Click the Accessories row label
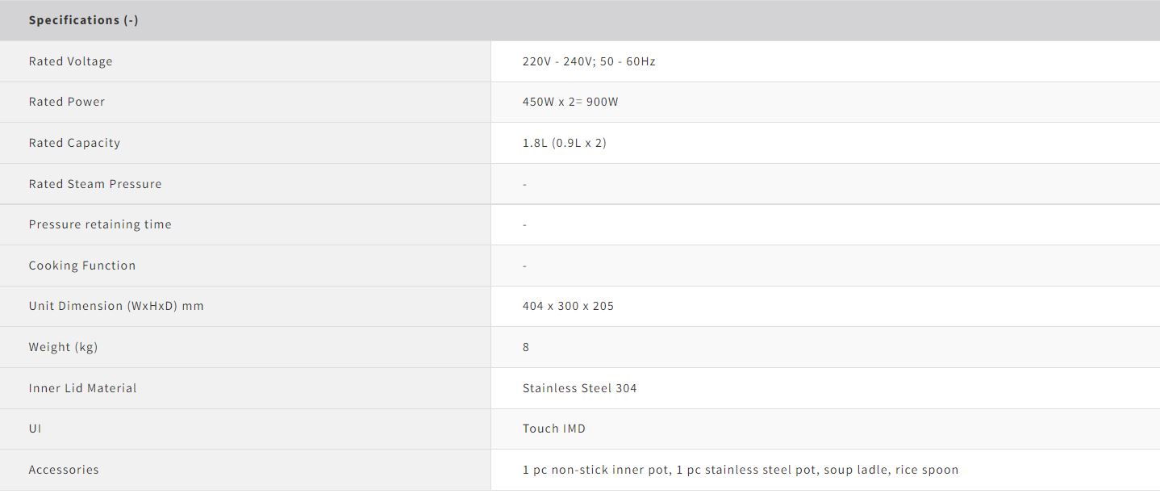Image resolution: width=1160 pixels, height=502 pixels. (64, 470)
